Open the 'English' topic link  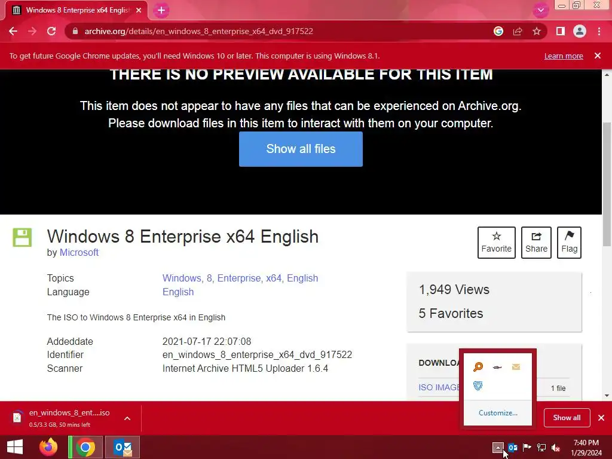[x=302, y=279]
